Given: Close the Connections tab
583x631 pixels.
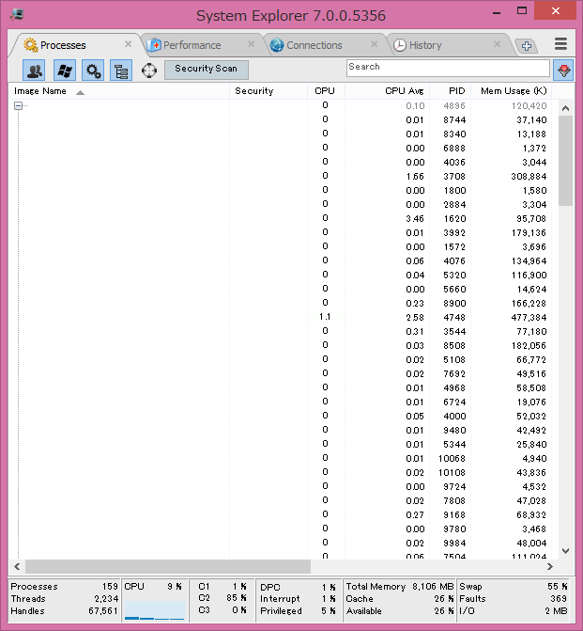Looking at the screenshot, I should point(374,44).
